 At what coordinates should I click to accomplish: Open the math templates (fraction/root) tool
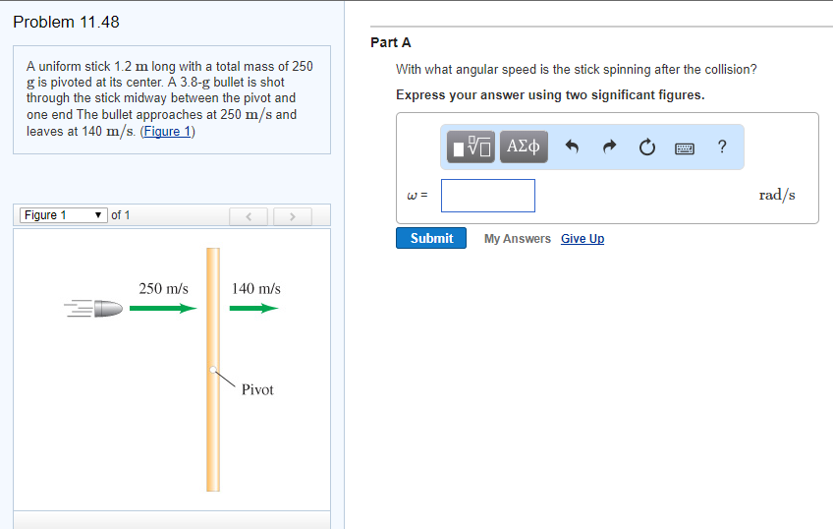coord(471,147)
